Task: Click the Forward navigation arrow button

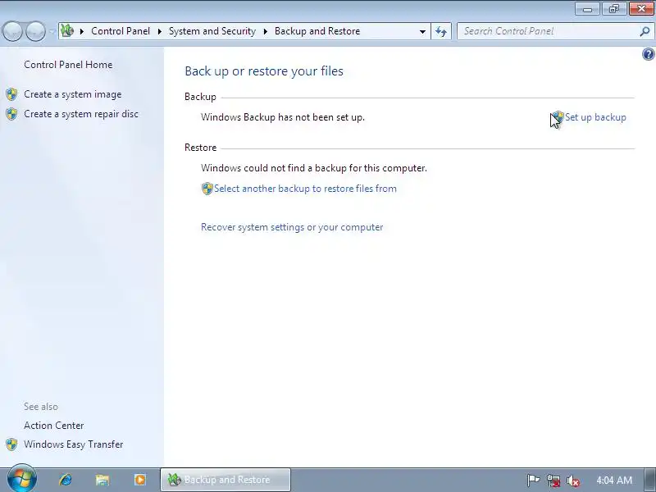Action: pos(36,31)
